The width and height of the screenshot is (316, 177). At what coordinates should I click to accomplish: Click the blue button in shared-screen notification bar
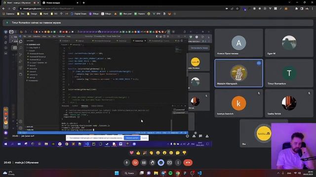point(132,138)
